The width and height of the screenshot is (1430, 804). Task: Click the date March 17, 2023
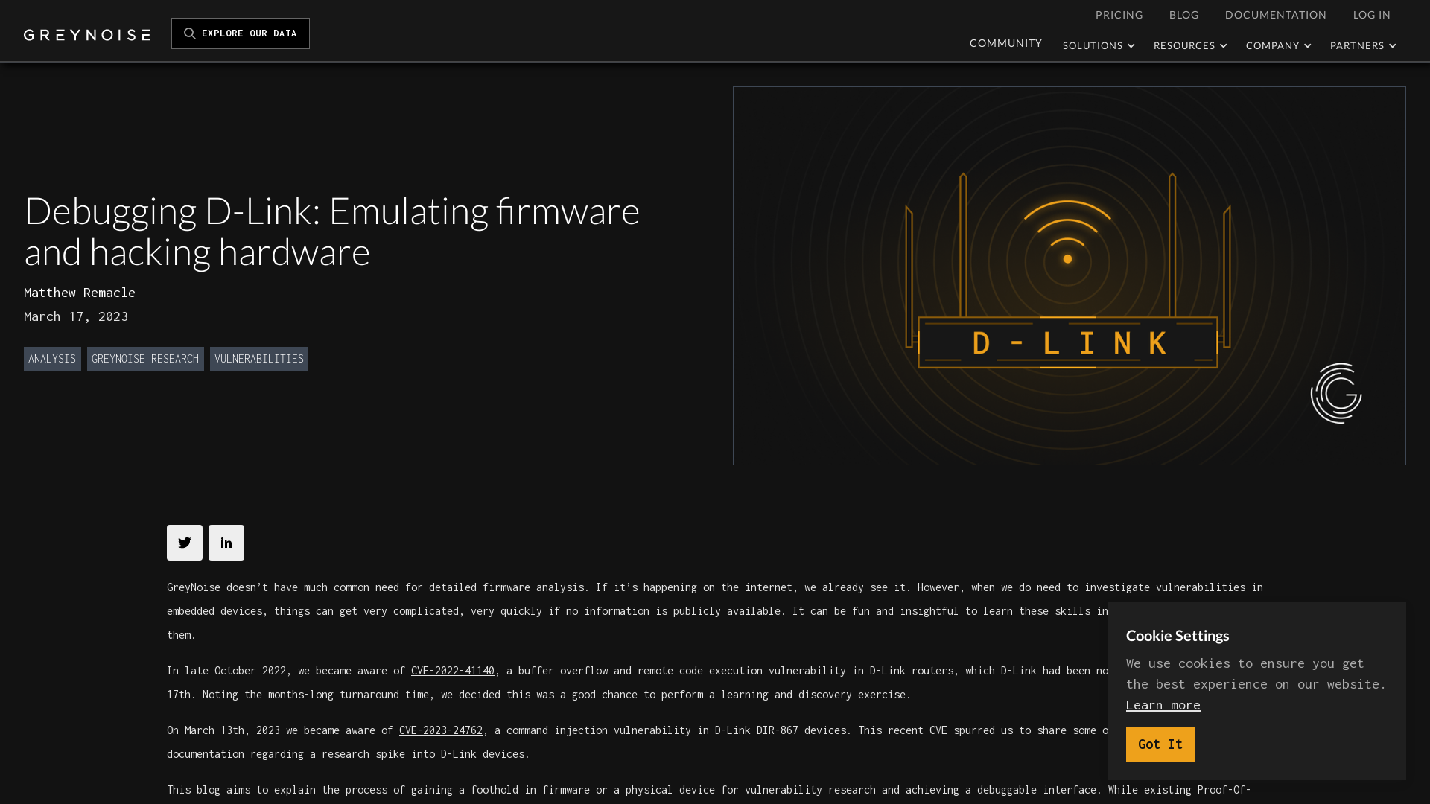pos(76,316)
